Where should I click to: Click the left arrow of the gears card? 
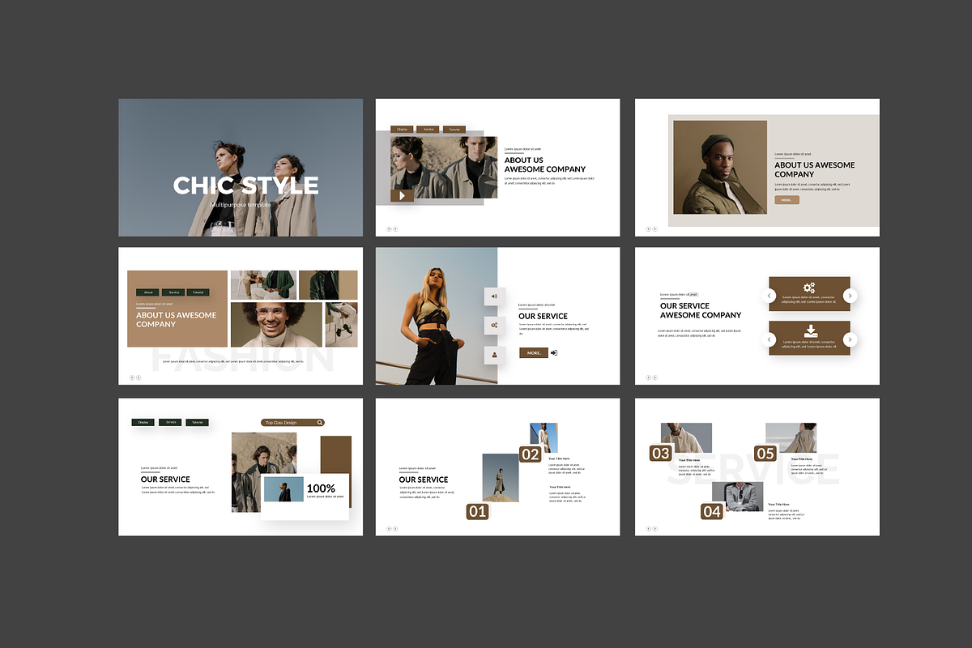pos(769,296)
